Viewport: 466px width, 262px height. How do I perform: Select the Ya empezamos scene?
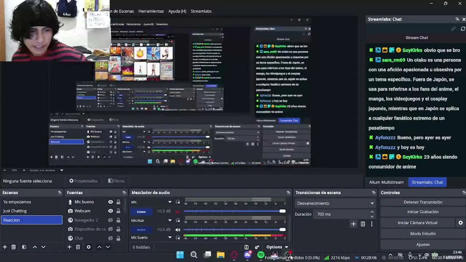(x=32, y=202)
